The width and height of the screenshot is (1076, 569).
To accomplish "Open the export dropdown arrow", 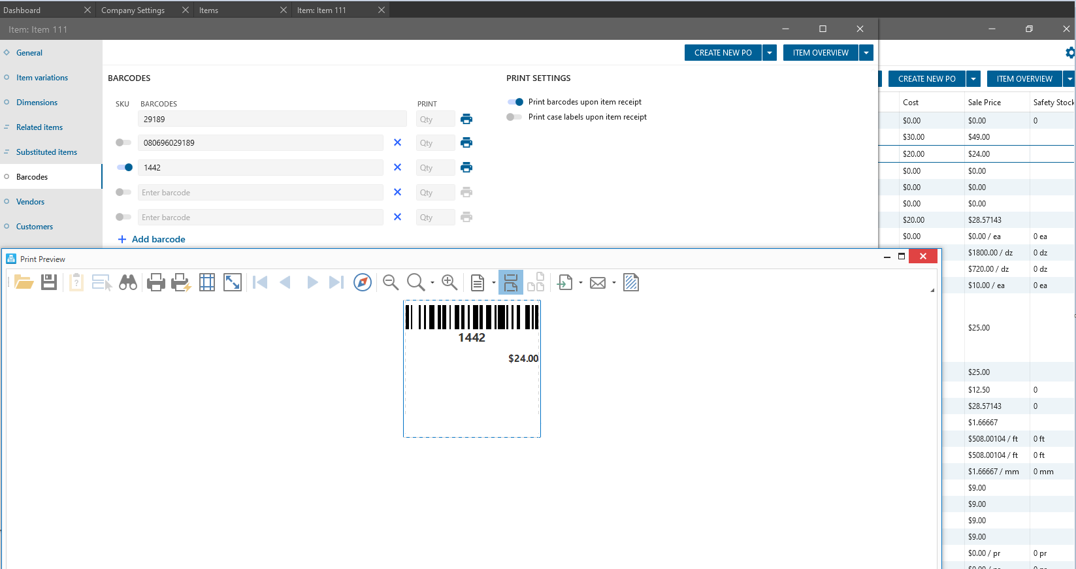I will (581, 283).
